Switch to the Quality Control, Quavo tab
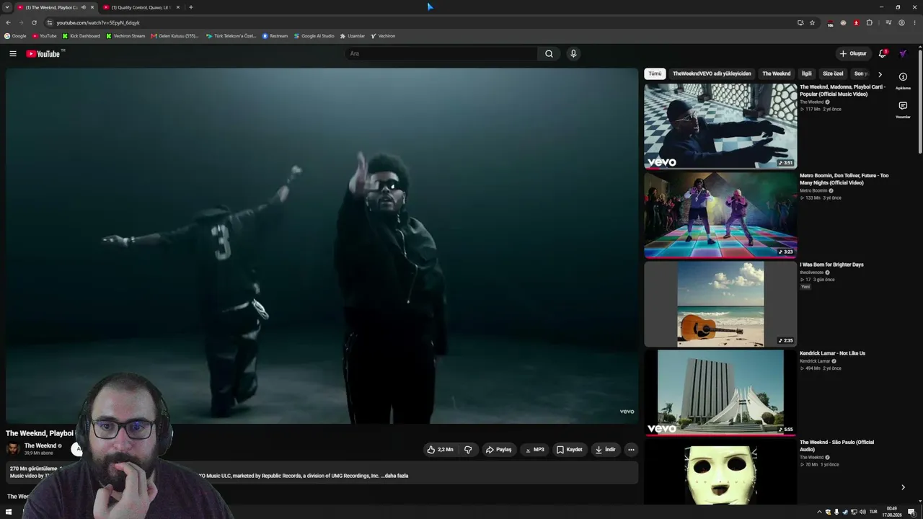Viewport: 923px width, 519px height. click(141, 7)
